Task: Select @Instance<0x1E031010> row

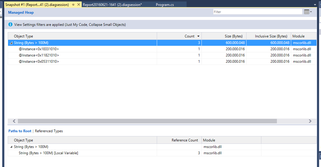Action: (x=162, y=49)
